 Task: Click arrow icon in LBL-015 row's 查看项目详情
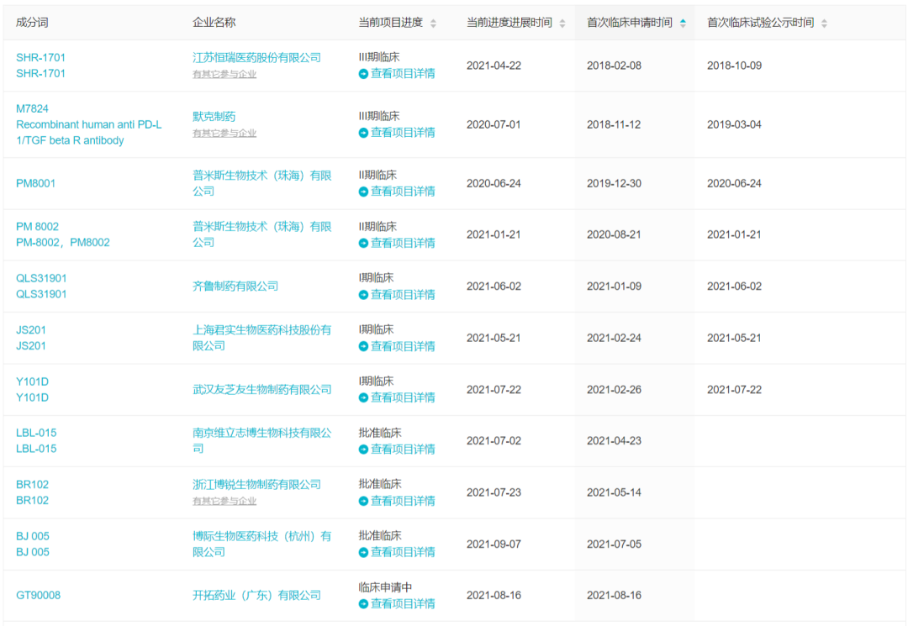tap(364, 450)
